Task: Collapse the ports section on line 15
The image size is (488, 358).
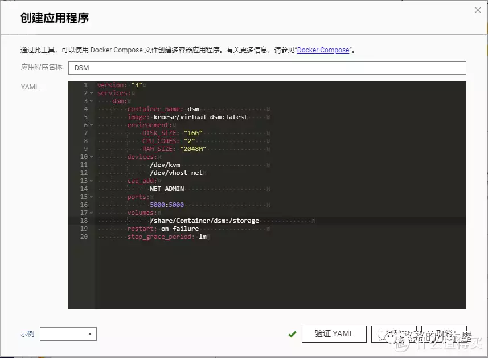Action: point(92,197)
